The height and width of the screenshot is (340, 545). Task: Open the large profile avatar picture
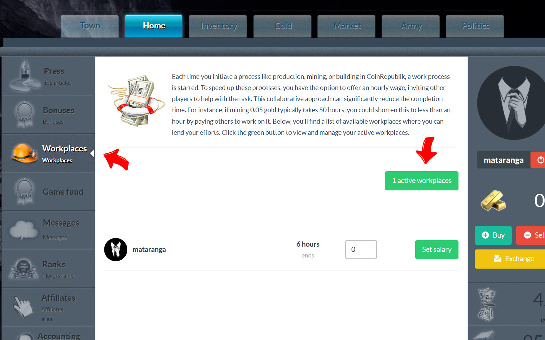click(x=511, y=103)
